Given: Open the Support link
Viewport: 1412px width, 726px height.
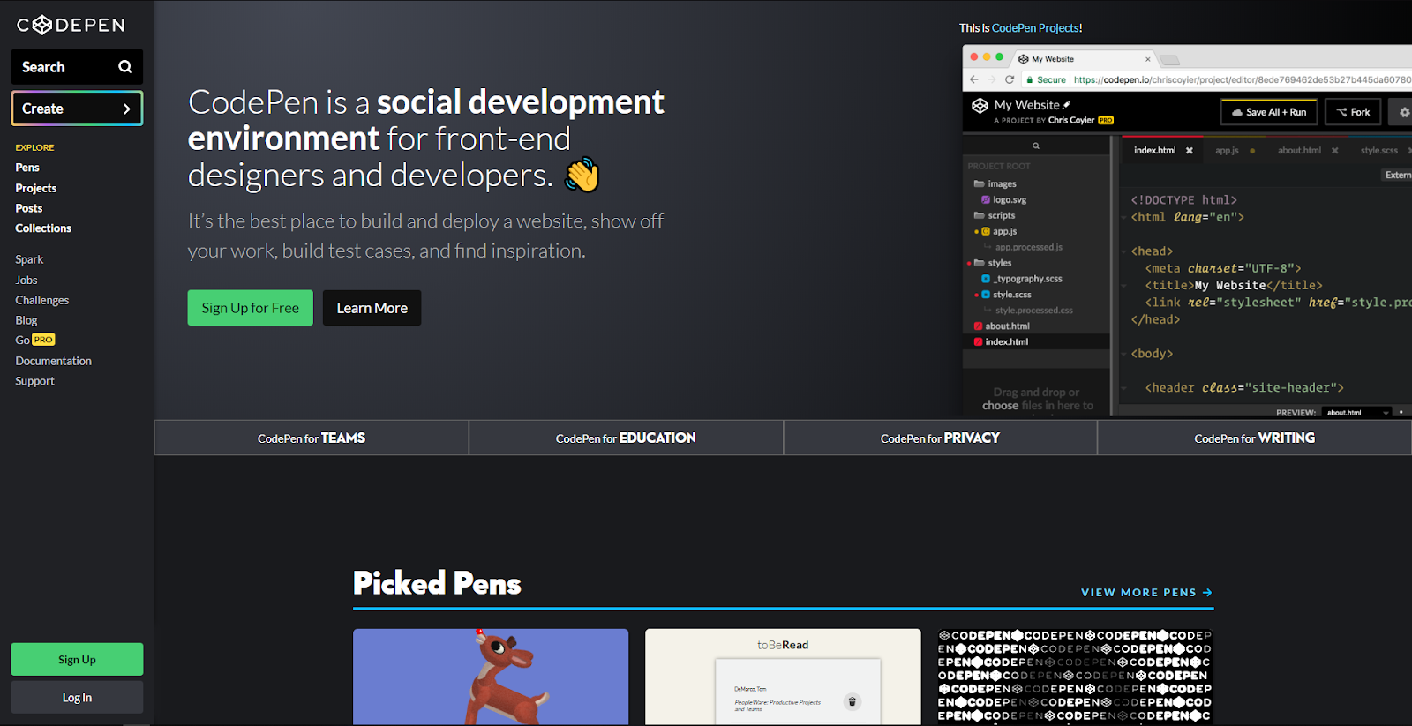Looking at the screenshot, I should click(34, 381).
